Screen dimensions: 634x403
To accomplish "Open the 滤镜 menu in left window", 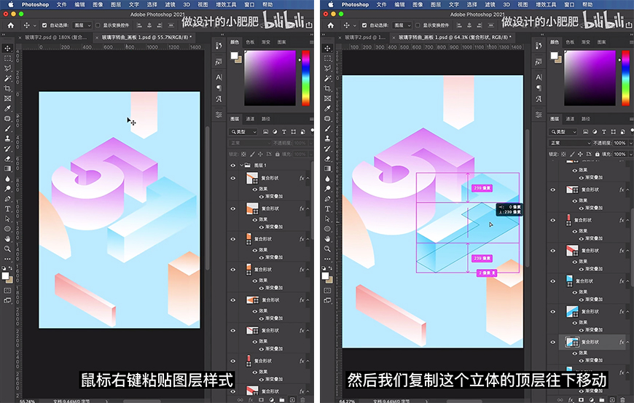I will pyautogui.click(x=170, y=4).
